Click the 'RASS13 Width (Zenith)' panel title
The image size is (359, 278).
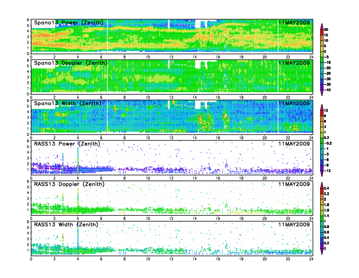pyautogui.click(x=66, y=224)
